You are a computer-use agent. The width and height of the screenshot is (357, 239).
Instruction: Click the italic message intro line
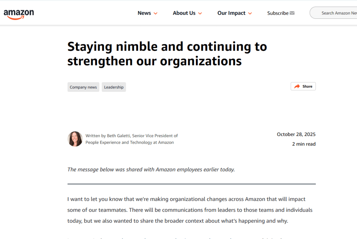(x=151, y=169)
